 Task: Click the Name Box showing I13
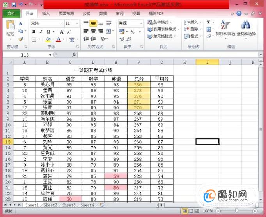point(25,55)
